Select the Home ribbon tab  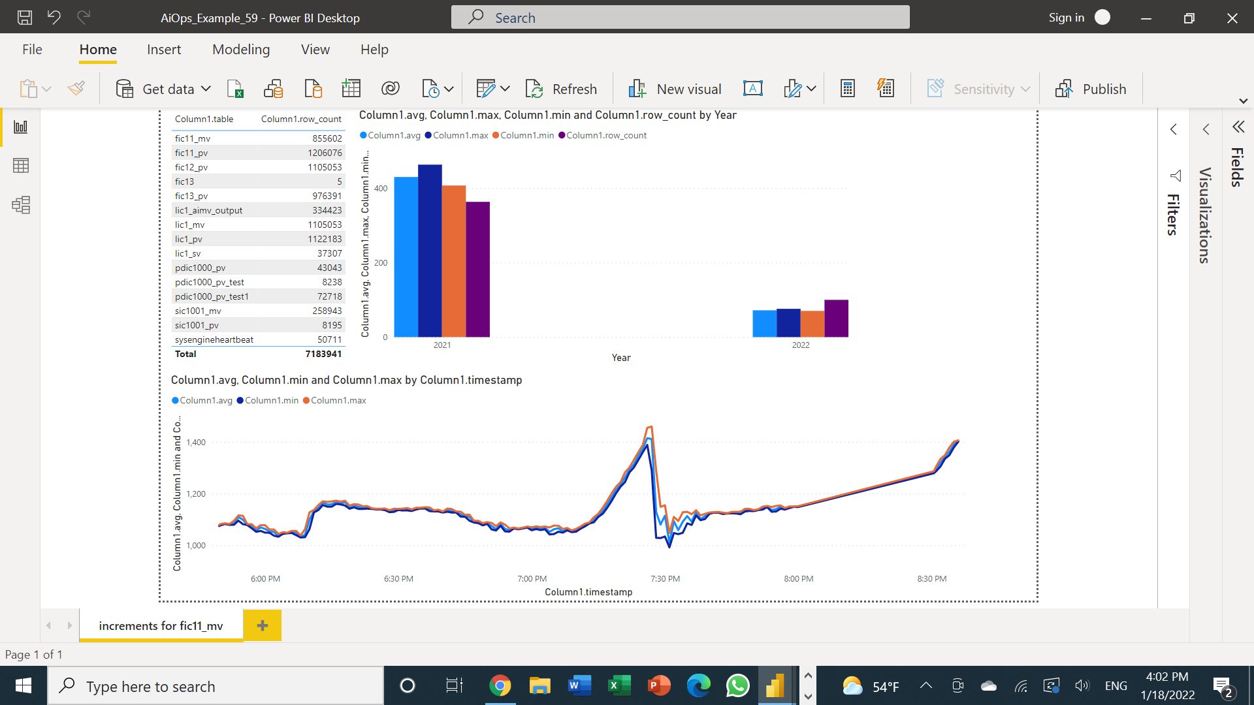[98, 50]
